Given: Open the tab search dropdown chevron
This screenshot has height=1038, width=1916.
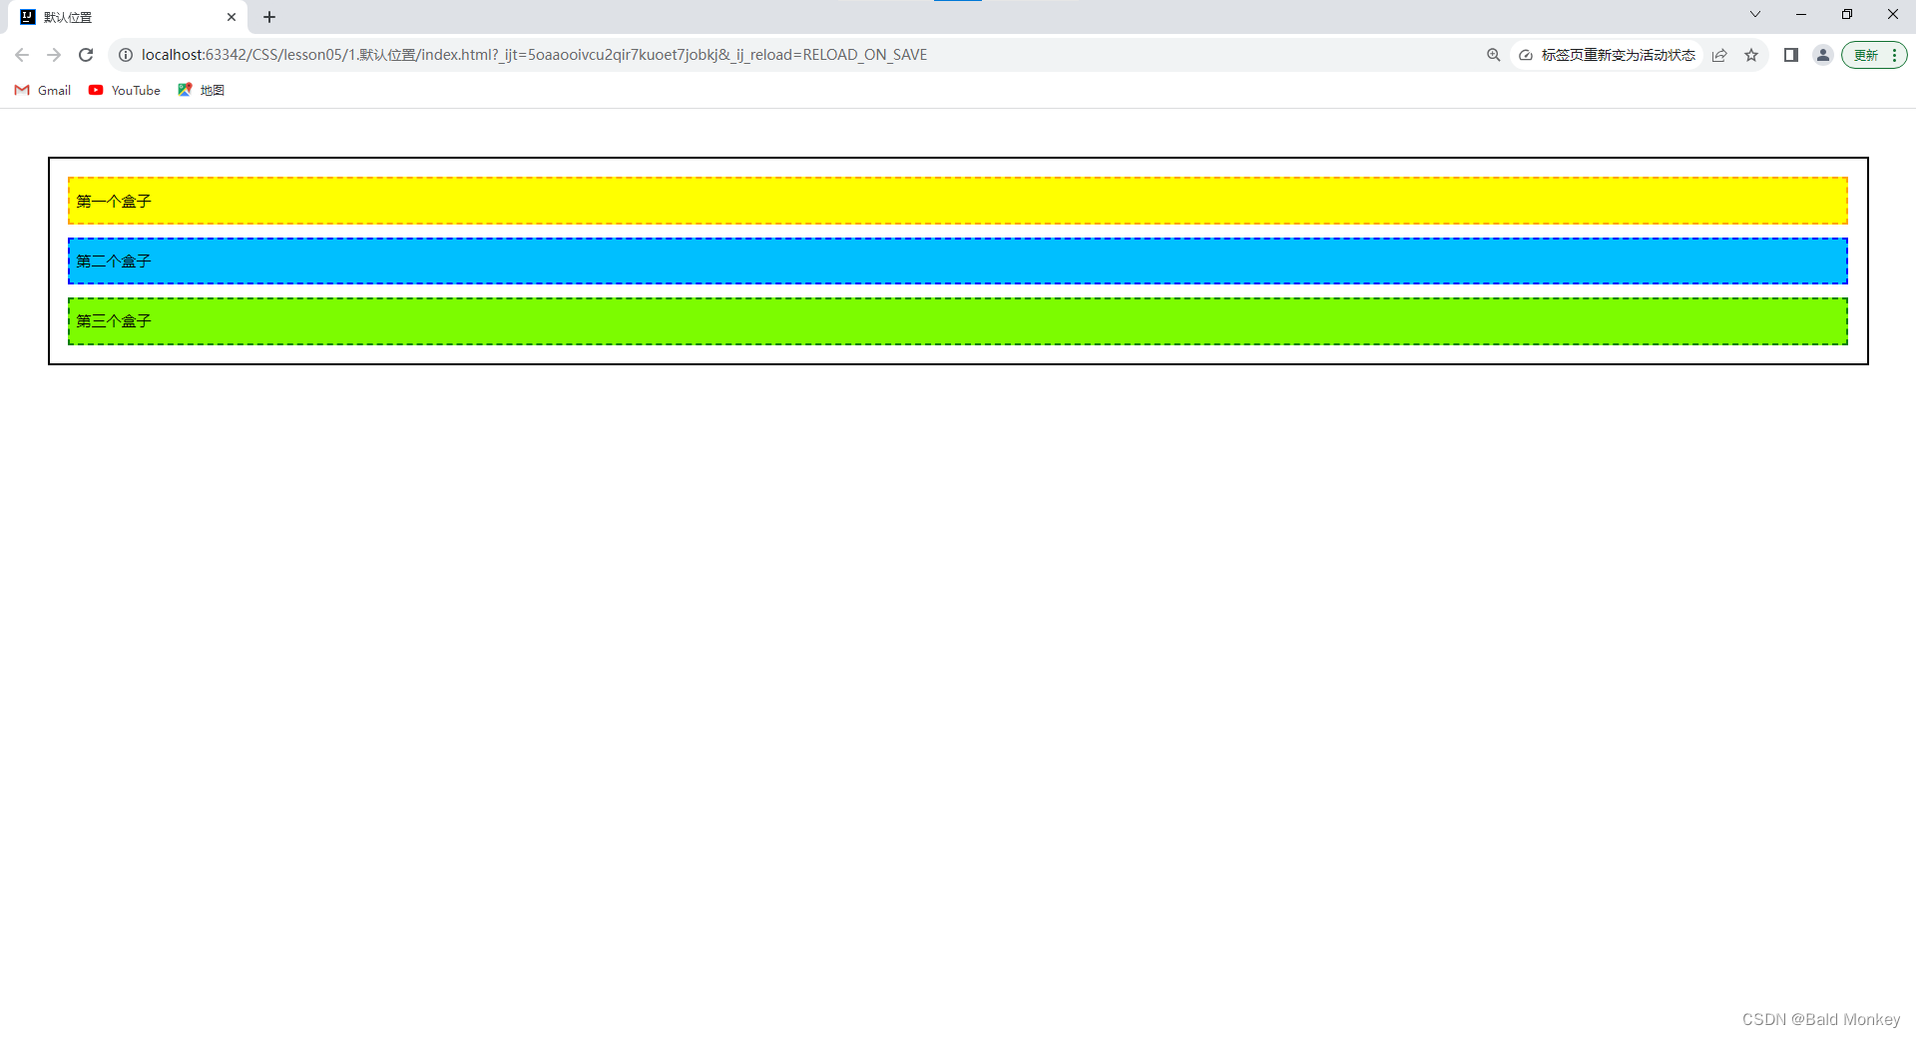Looking at the screenshot, I should [x=1755, y=14].
